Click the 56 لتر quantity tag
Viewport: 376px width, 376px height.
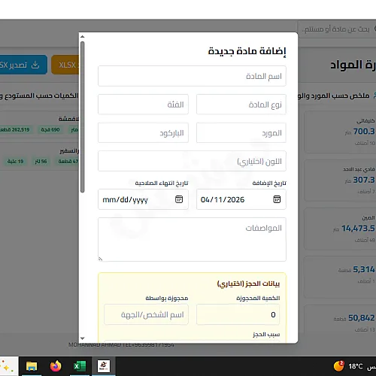point(41,161)
